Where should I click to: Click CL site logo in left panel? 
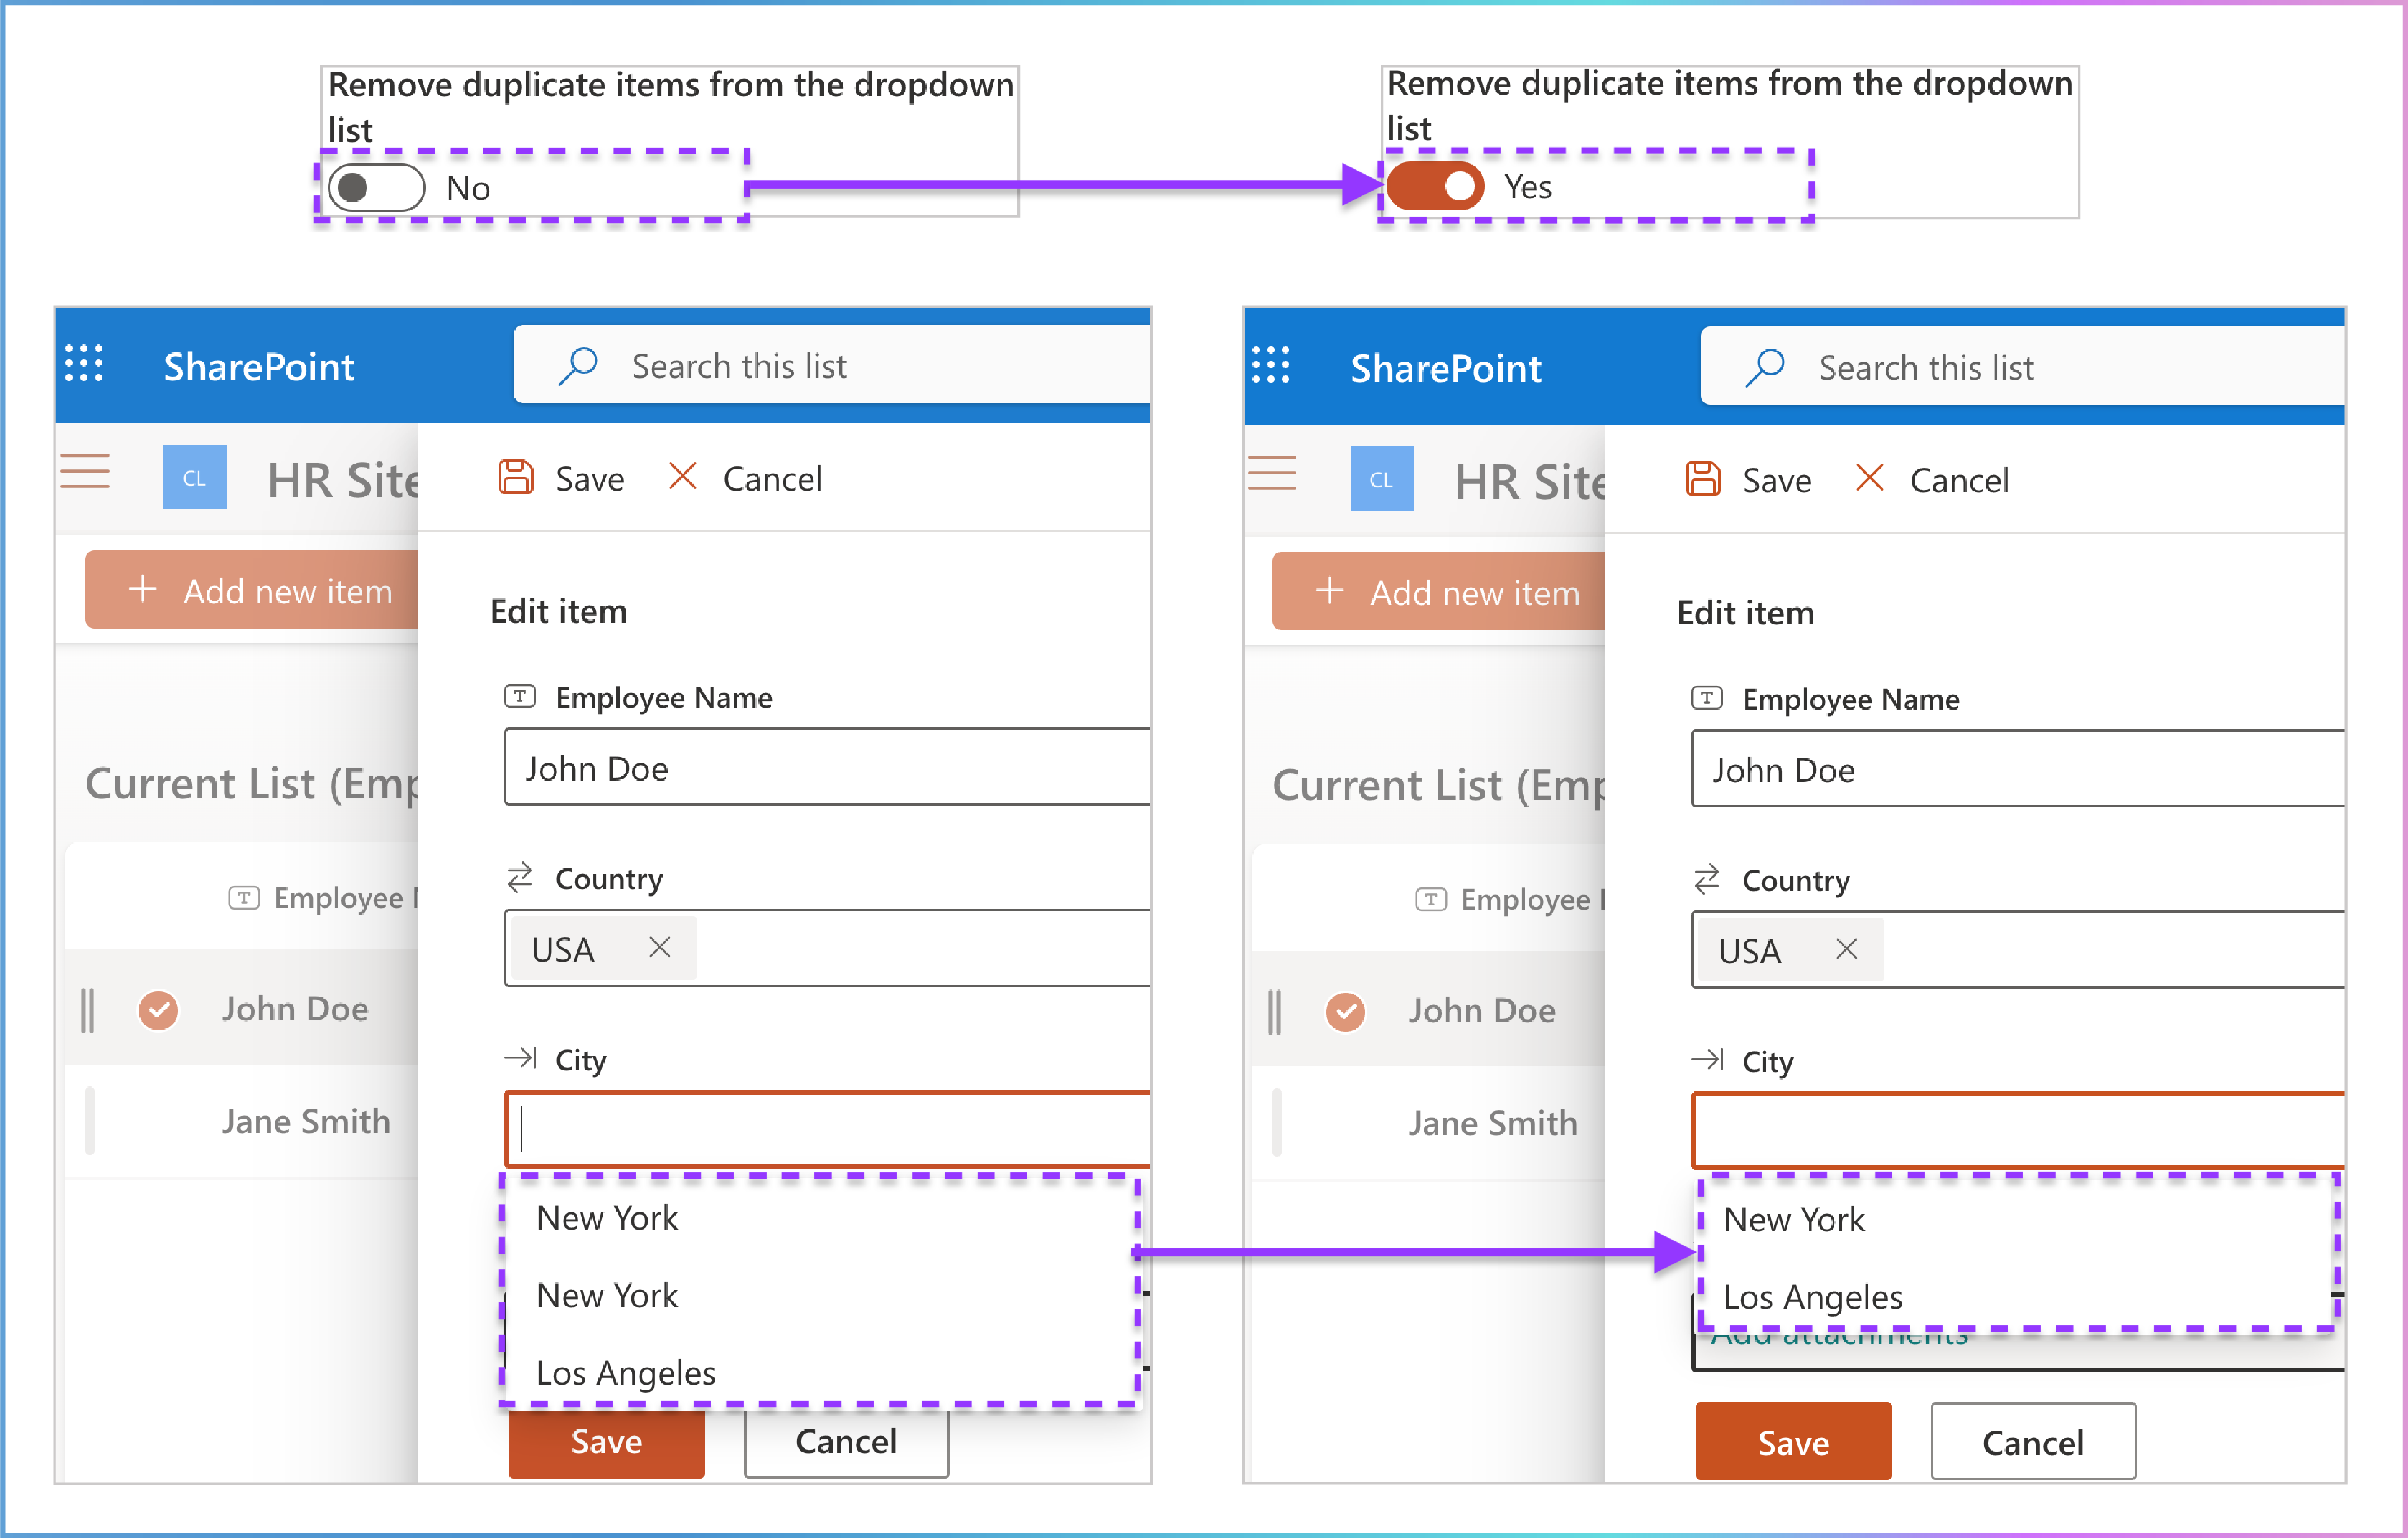(195, 477)
